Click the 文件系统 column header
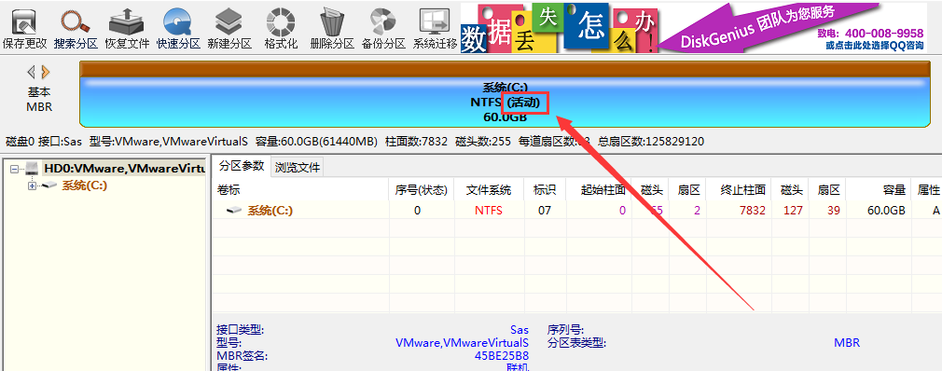This screenshot has width=942, height=371. tap(489, 190)
